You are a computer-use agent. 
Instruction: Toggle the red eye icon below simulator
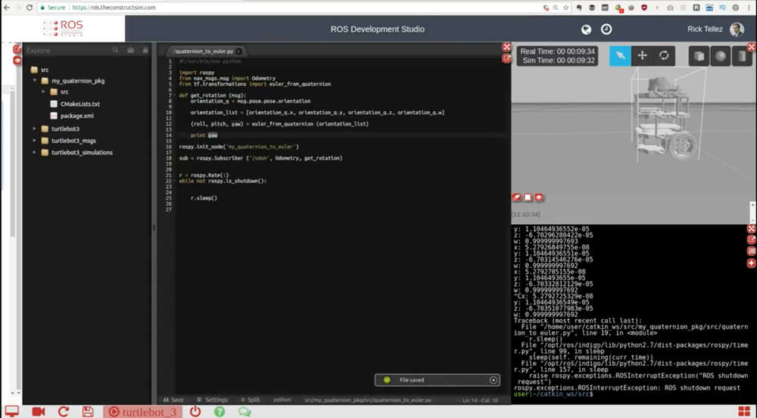[539, 197]
